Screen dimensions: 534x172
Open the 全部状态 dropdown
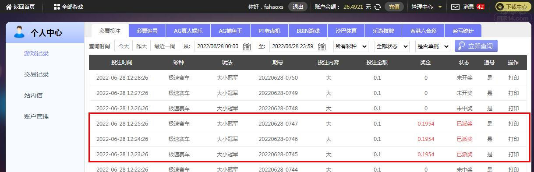click(x=392, y=46)
